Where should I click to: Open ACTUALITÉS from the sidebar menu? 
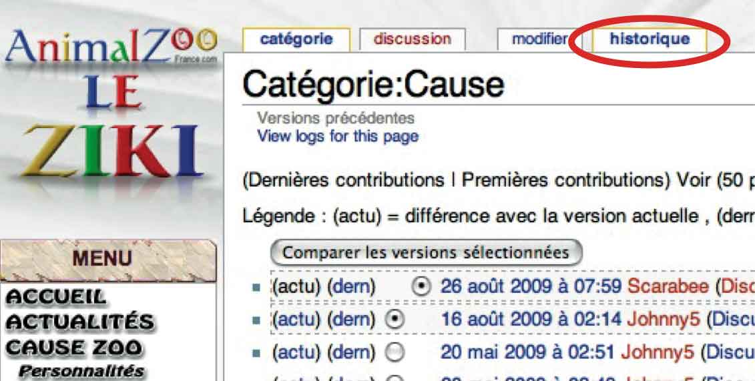point(79,323)
